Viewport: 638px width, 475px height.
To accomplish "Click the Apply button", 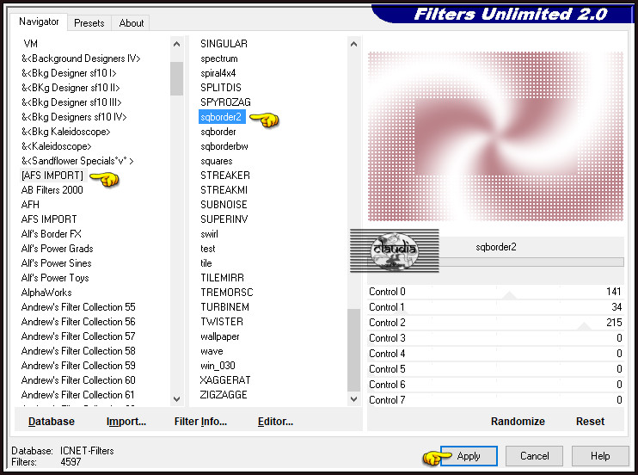I will coord(469,456).
